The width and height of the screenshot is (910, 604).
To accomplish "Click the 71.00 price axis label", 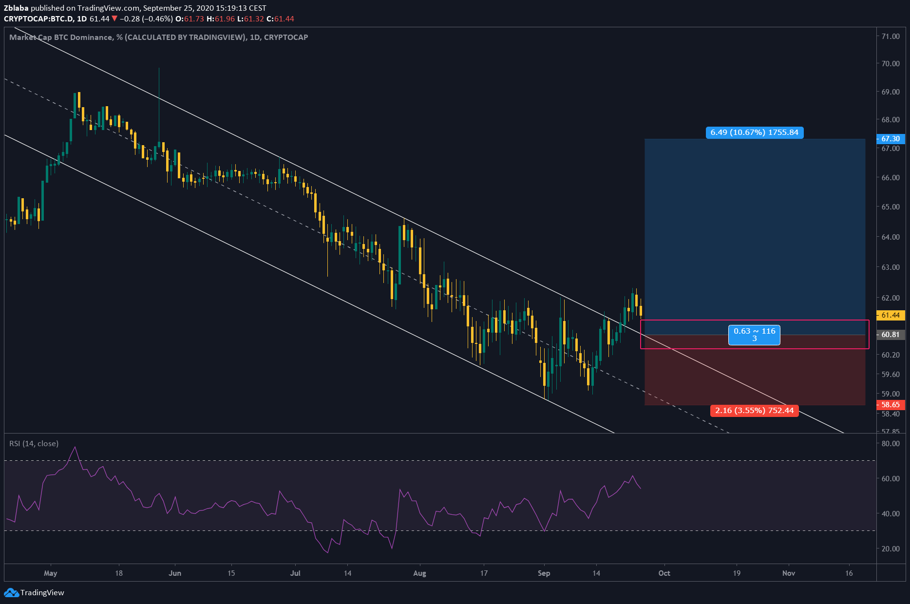I will (x=891, y=37).
